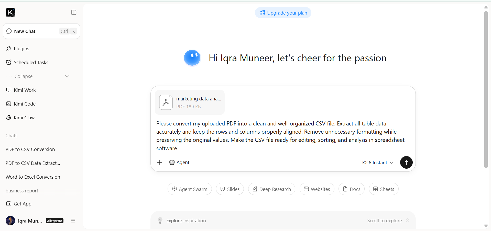The image size is (491, 231).
Task: Select the Agent Swarm chip
Action: (x=190, y=189)
